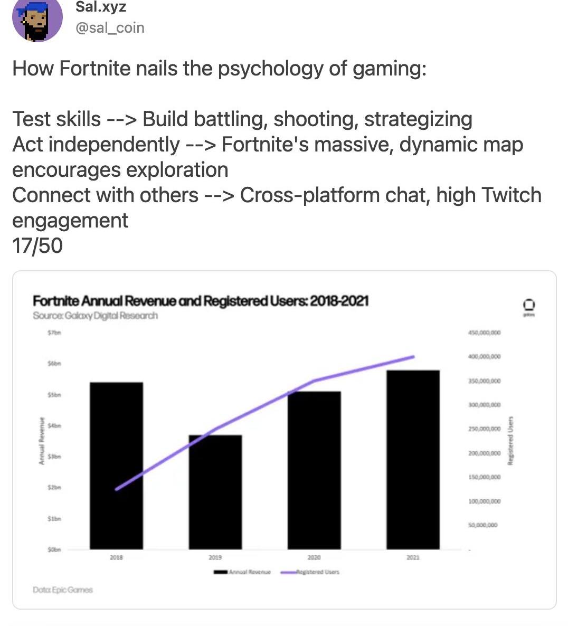Click the tweet headline about gaming psychology
The width and height of the screenshot is (568, 626).
click(220, 68)
